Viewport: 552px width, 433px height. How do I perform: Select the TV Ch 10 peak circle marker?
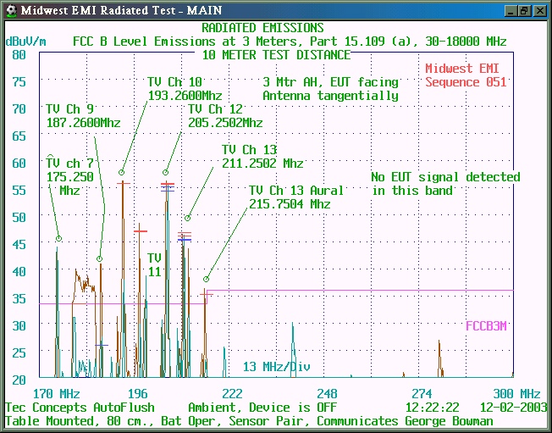pos(122,172)
